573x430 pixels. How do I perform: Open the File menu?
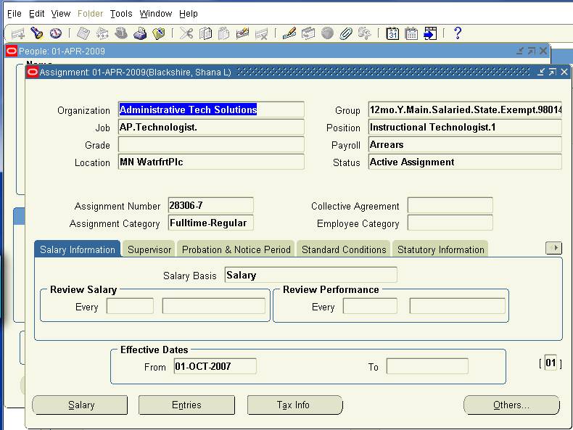tap(15, 14)
